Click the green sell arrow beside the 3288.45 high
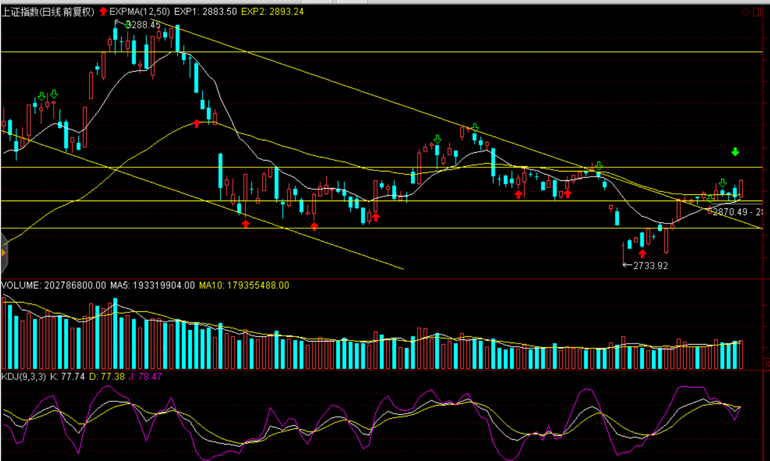Viewport: 770px width, 461px height. [127, 24]
